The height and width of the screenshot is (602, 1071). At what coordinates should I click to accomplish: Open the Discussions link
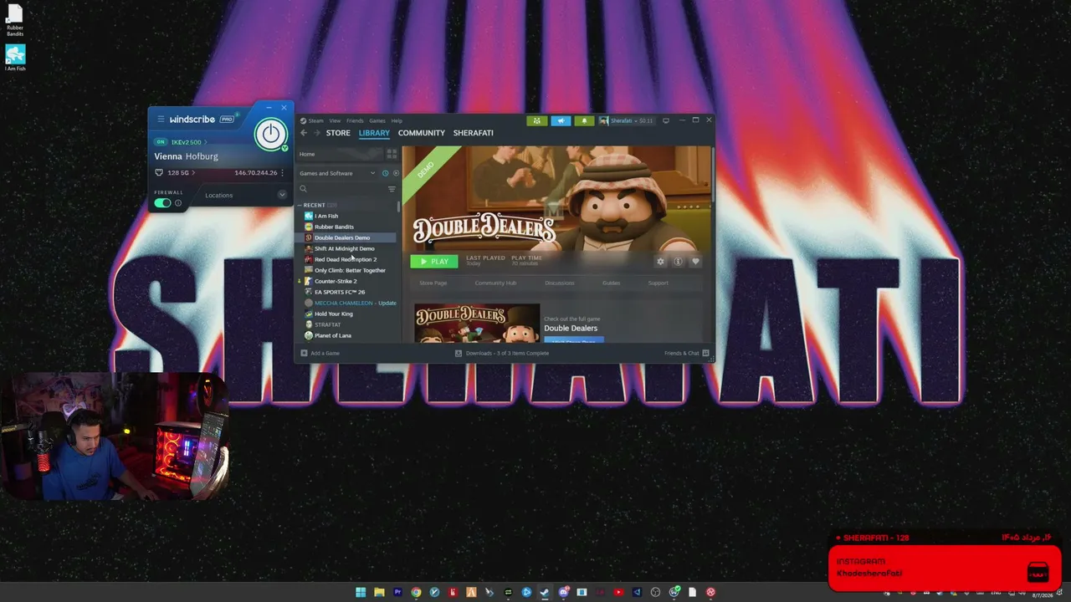click(560, 283)
